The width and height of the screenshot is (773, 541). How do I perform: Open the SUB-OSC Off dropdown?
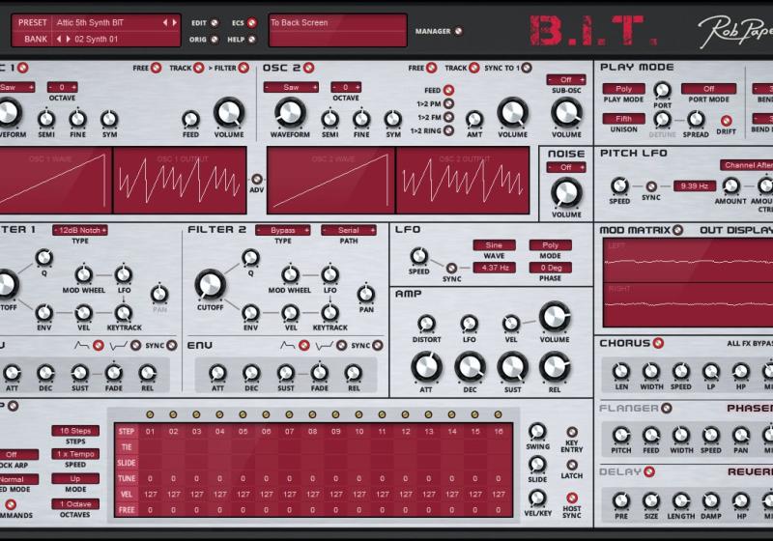566,80
